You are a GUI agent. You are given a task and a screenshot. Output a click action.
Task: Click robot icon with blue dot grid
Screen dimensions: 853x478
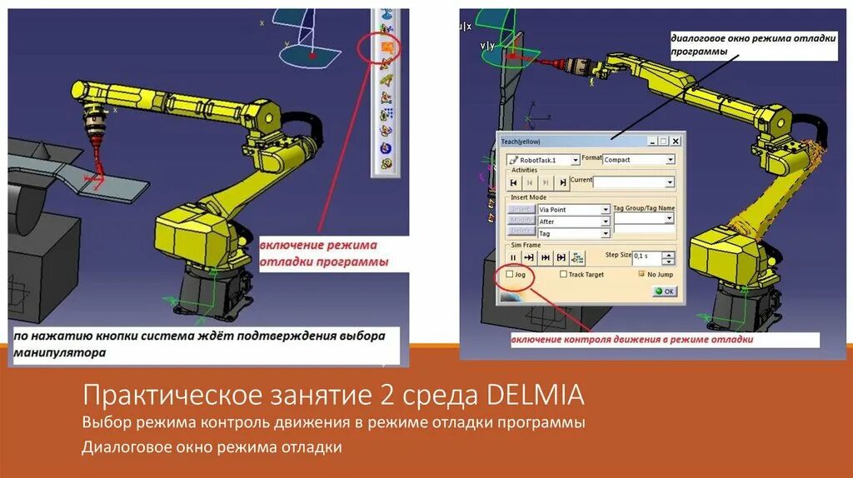(387, 113)
